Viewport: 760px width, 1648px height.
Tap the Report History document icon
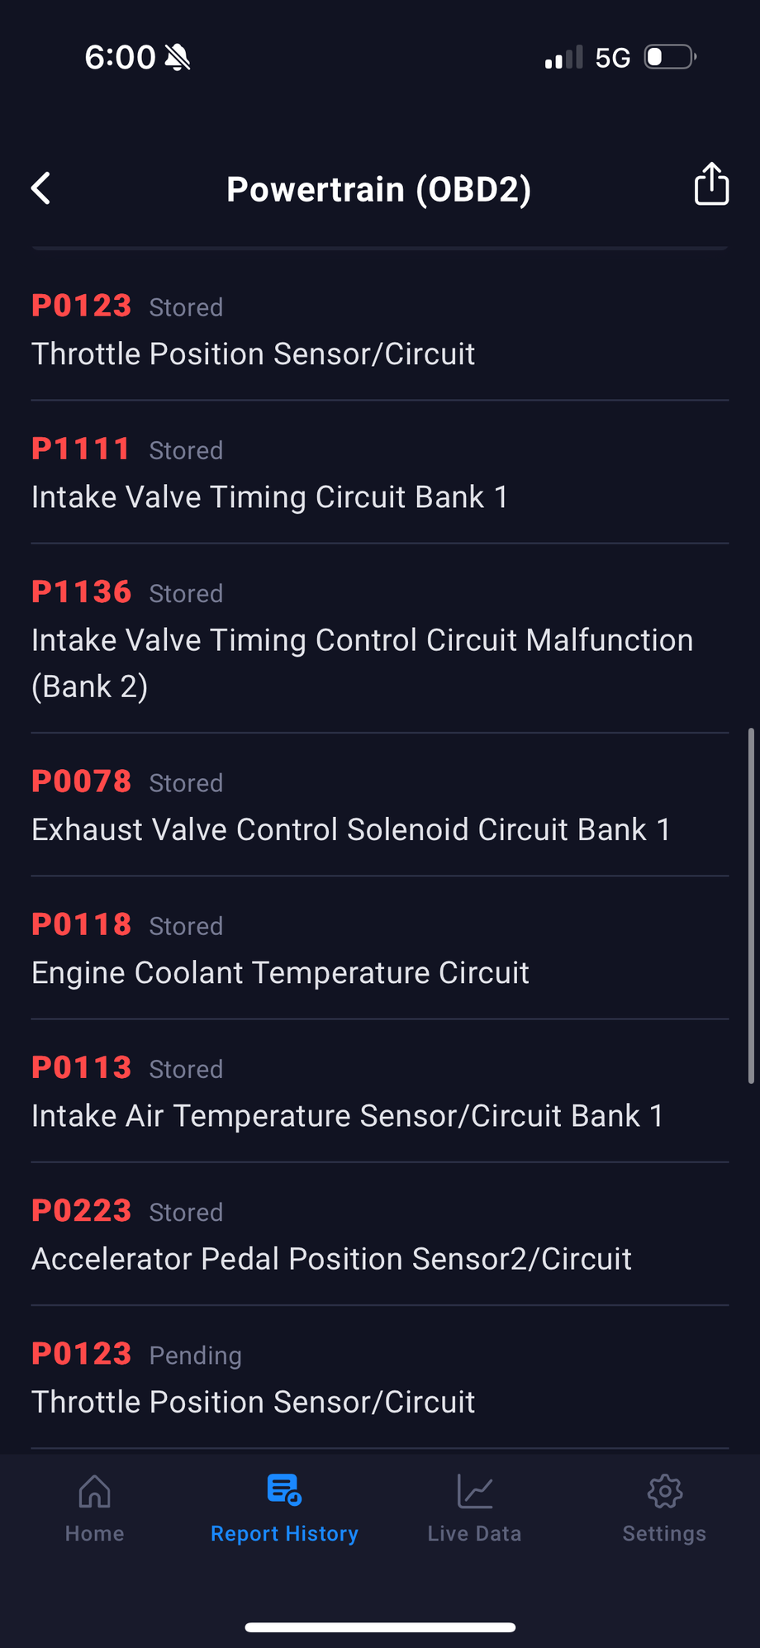pyautogui.click(x=284, y=1489)
